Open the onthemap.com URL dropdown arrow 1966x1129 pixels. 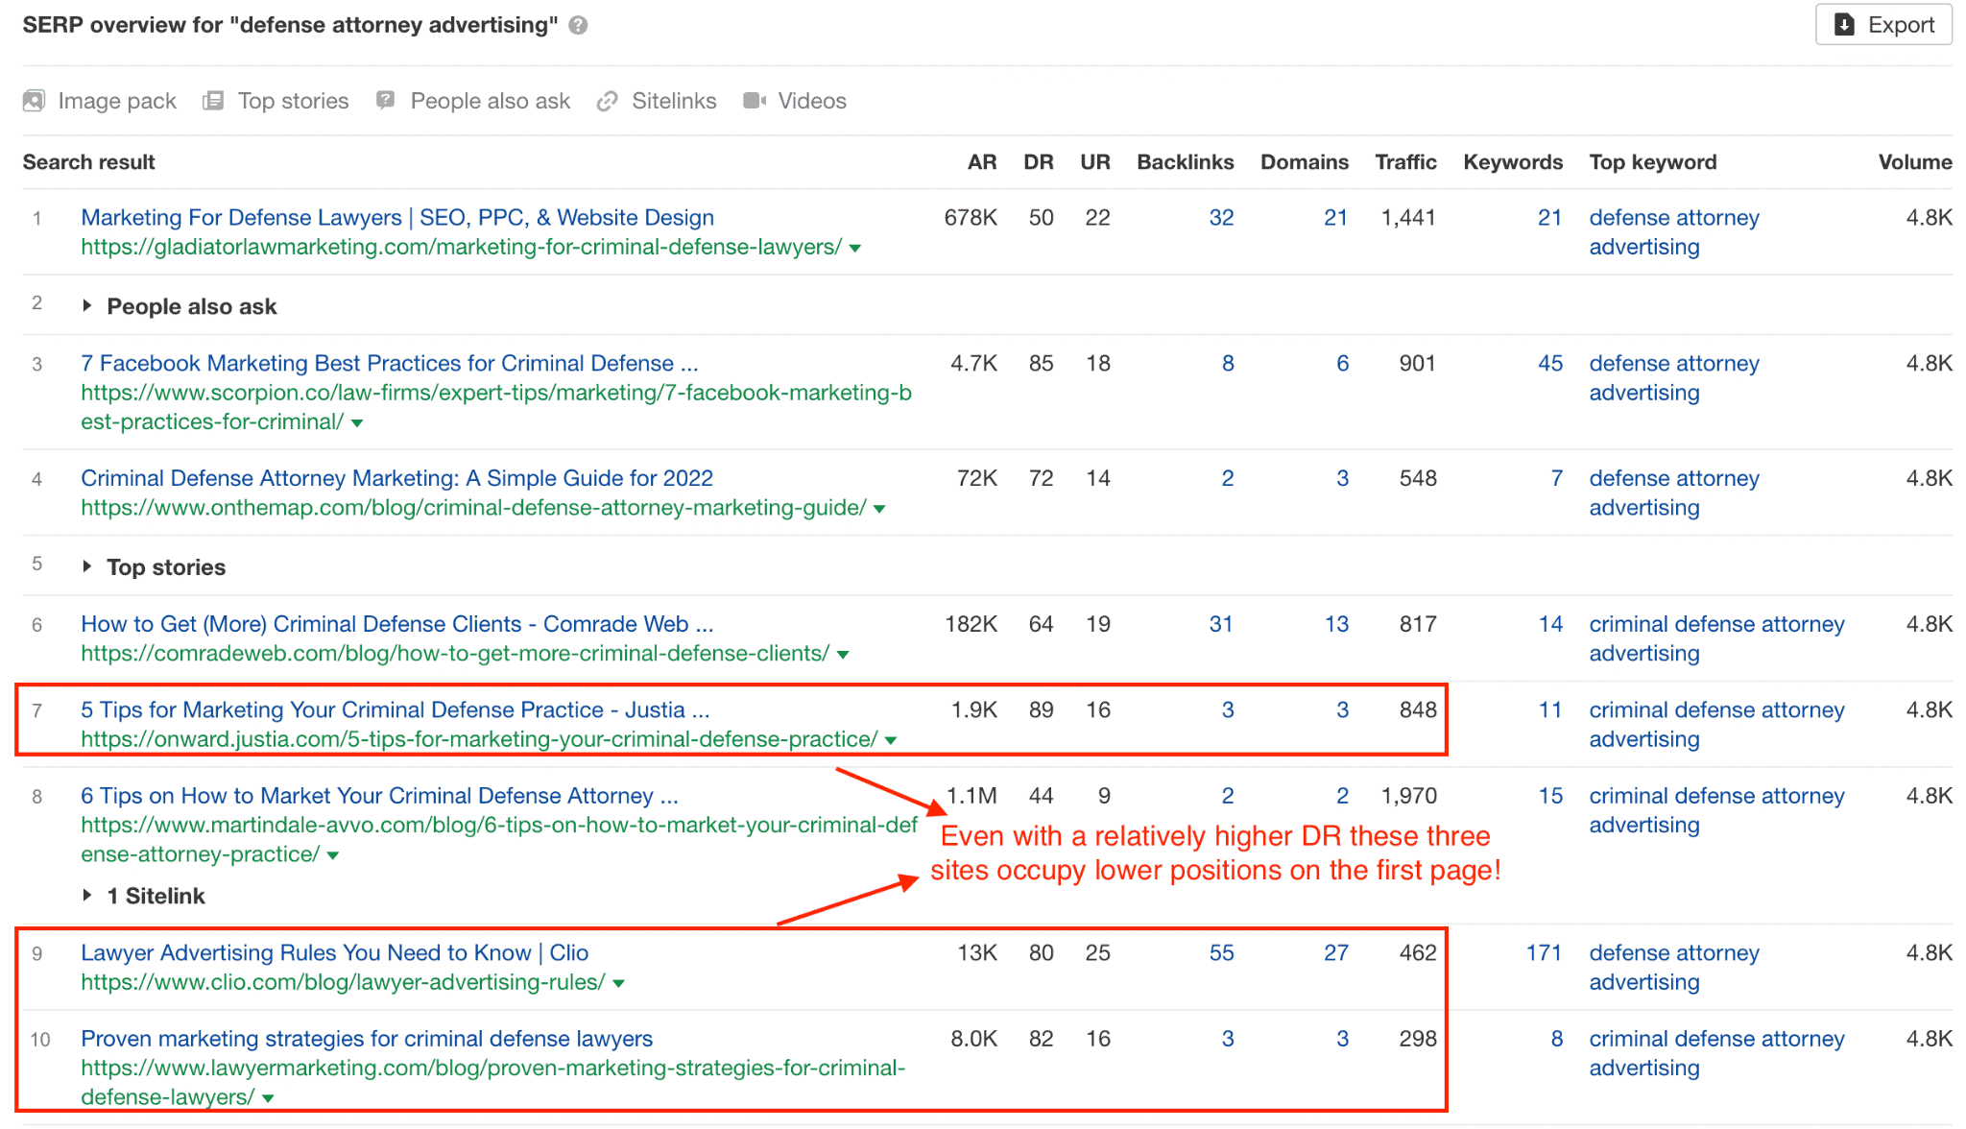pyautogui.click(x=879, y=509)
